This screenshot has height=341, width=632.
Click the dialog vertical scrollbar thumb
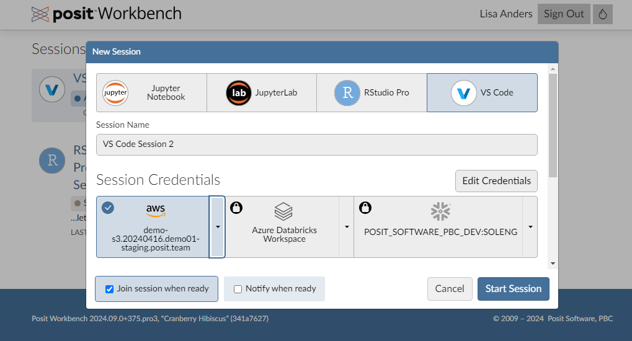[553, 125]
